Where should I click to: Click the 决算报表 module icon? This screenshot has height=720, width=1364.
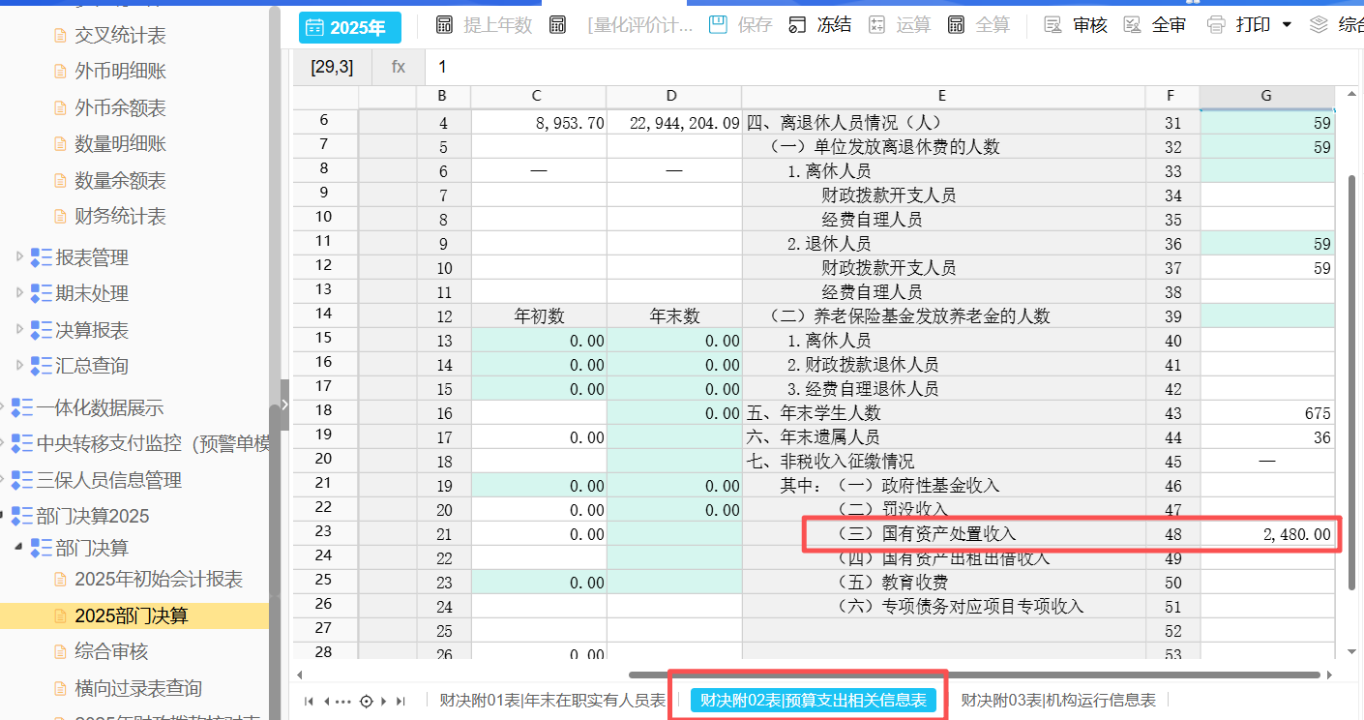coord(42,330)
